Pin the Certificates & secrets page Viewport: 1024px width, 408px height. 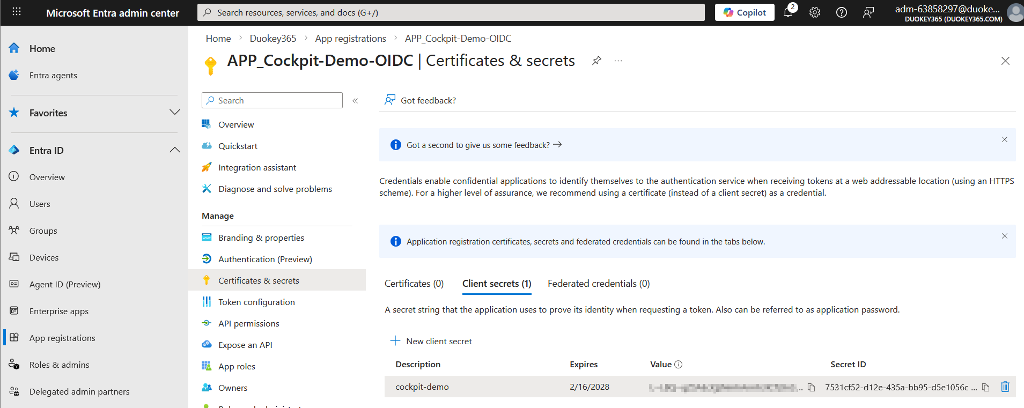tap(596, 61)
